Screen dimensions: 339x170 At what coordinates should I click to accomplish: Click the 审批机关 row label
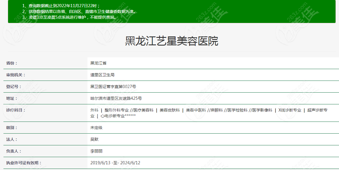(16, 75)
